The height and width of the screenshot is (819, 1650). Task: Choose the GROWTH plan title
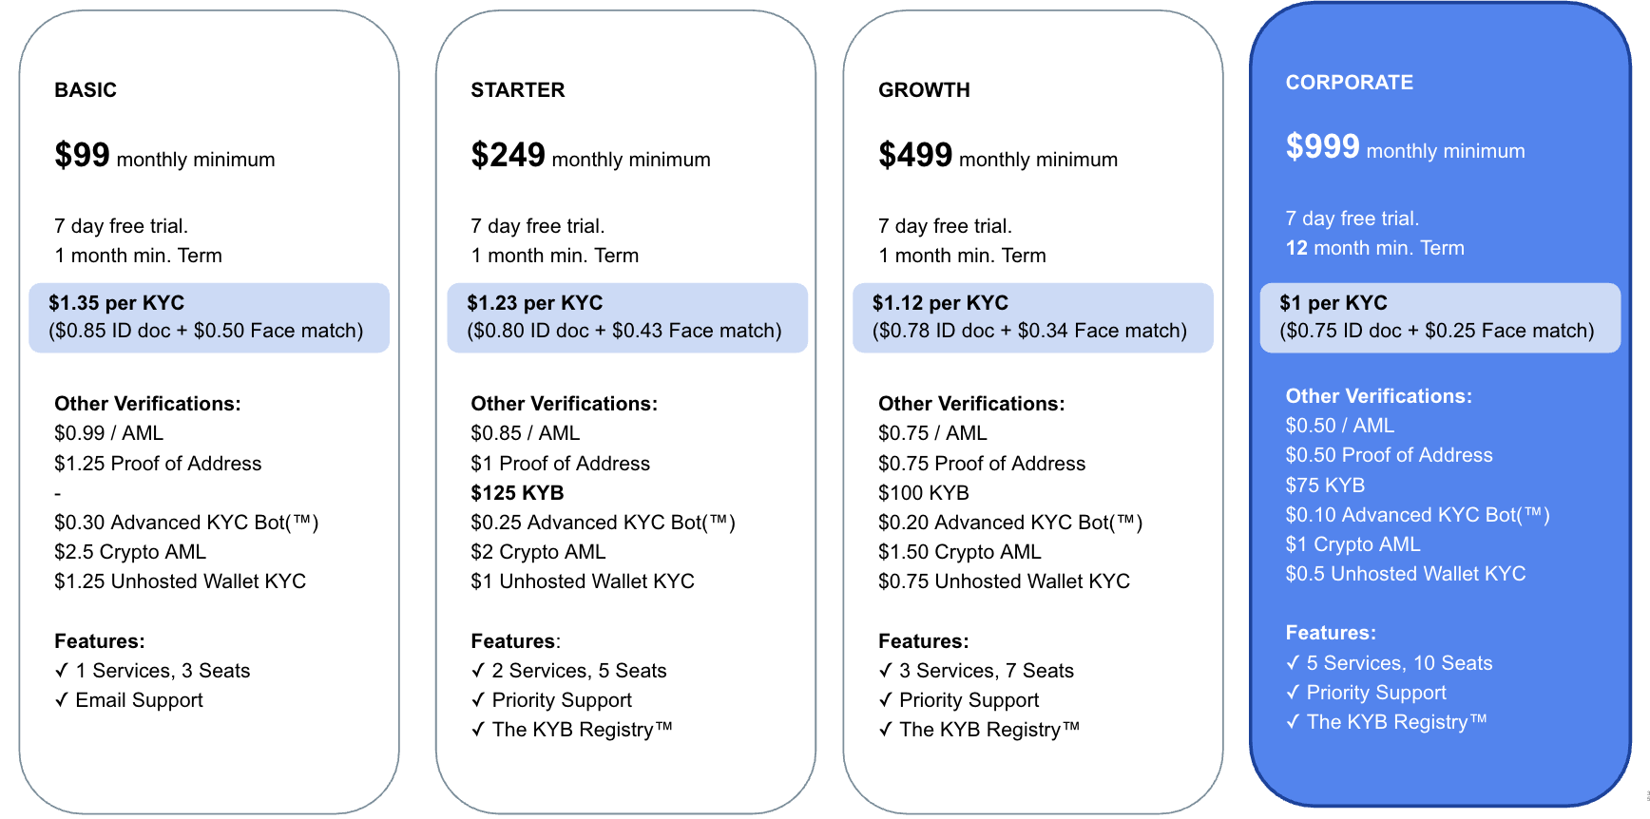tap(924, 90)
